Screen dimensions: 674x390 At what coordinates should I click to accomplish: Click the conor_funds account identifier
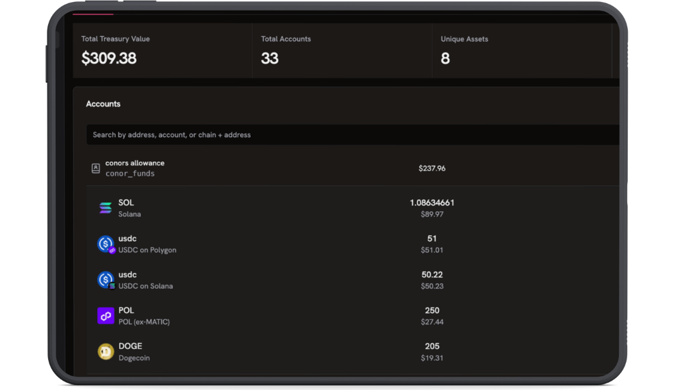130,174
